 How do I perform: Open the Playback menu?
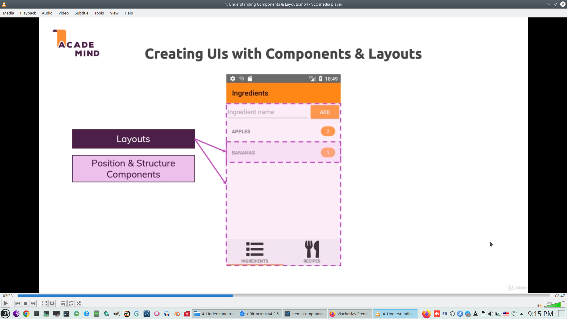(x=28, y=13)
